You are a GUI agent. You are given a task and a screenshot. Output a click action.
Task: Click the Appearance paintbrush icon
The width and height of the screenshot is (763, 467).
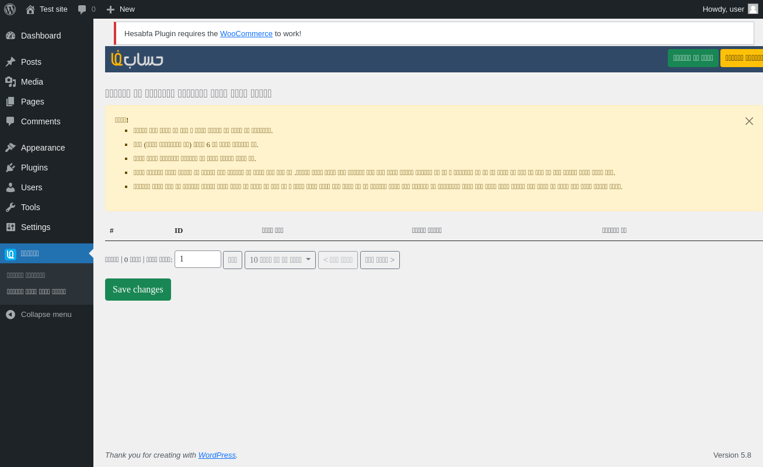pyautogui.click(x=11, y=148)
